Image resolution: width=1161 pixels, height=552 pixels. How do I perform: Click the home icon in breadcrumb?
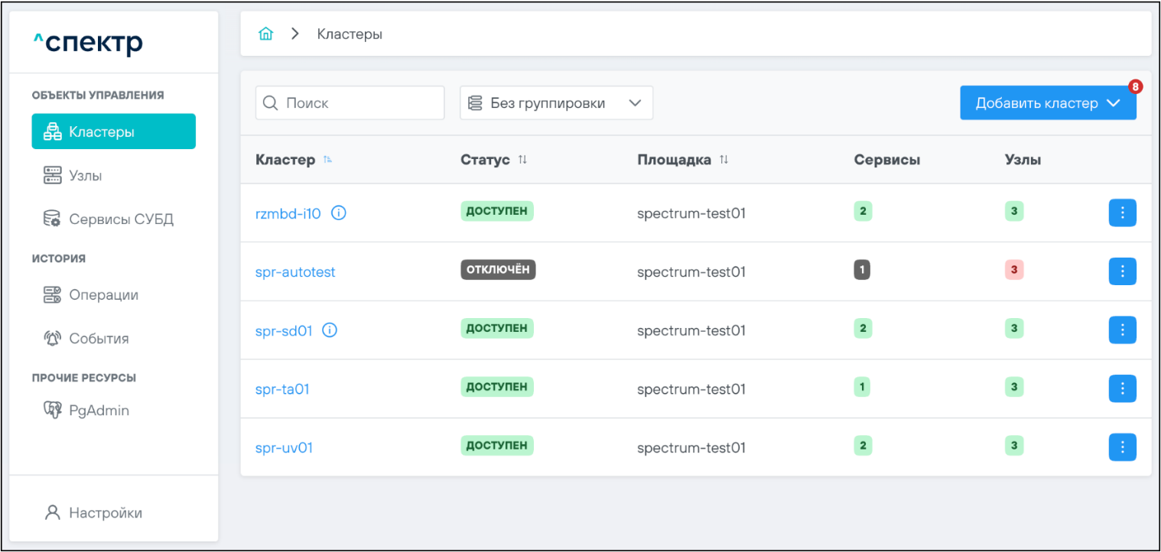(x=265, y=34)
